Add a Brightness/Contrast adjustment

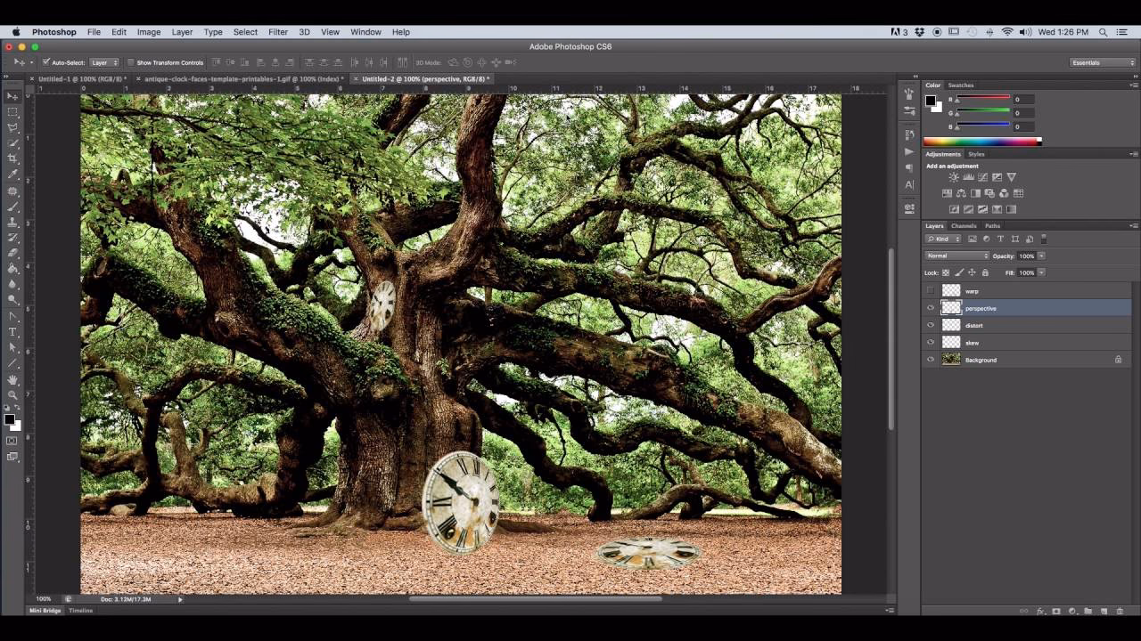pos(954,177)
